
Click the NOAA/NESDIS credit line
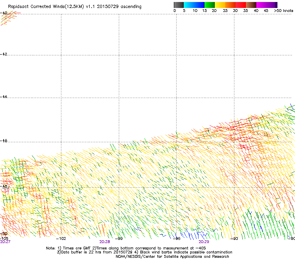point(172,257)
